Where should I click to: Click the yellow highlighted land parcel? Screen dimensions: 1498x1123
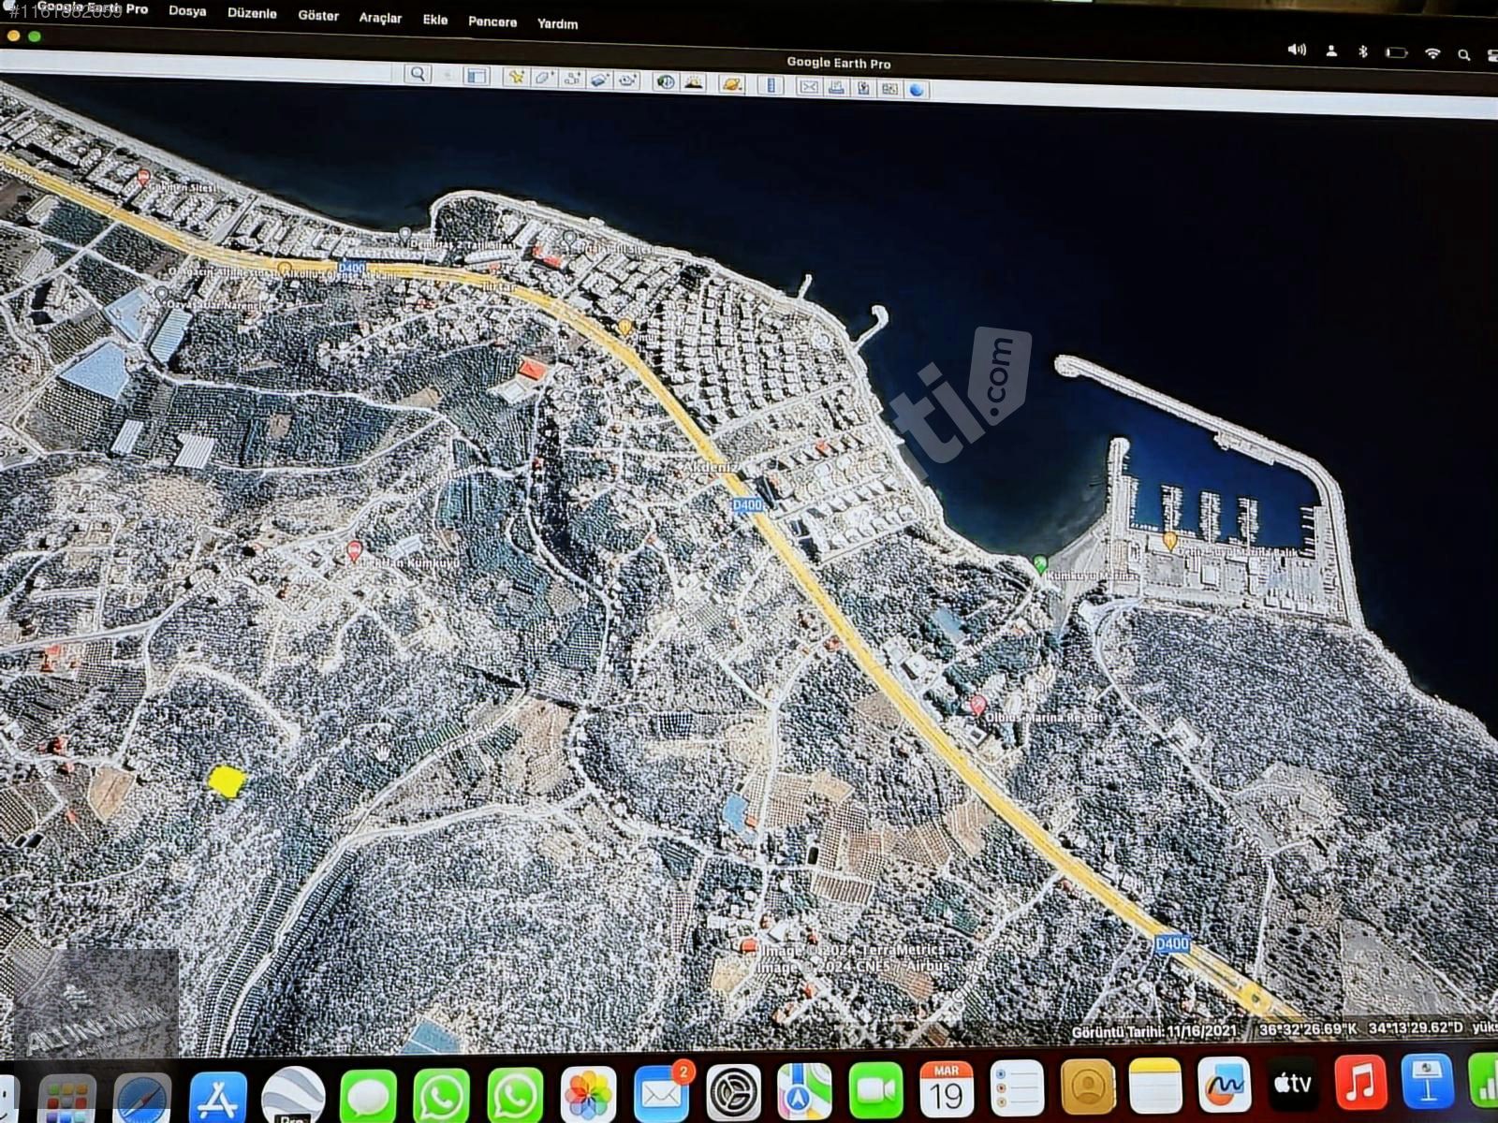pyautogui.click(x=227, y=780)
